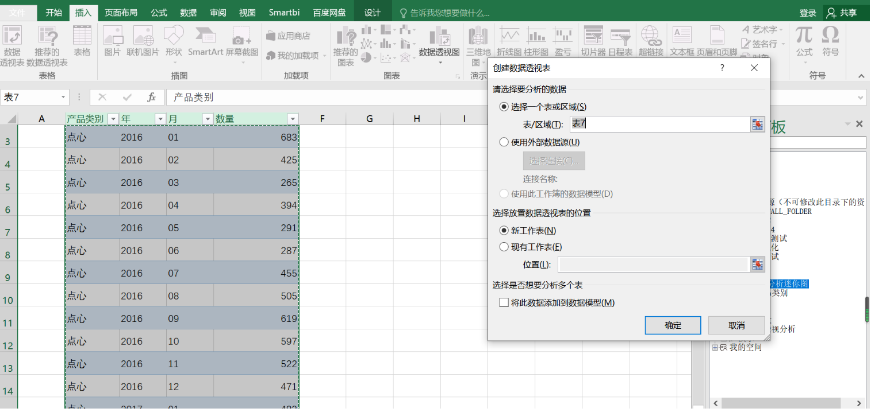Switch to the 开始 ribbon tab

[x=53, y=13]
